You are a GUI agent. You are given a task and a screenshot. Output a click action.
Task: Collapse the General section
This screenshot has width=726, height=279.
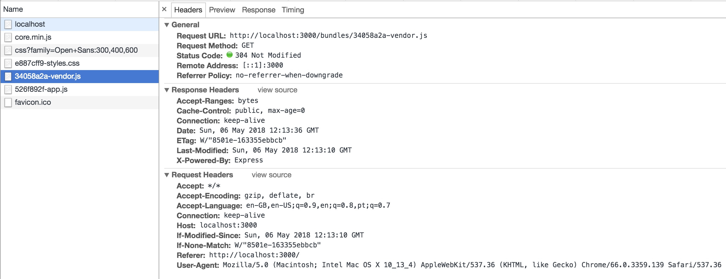(167, 24)
